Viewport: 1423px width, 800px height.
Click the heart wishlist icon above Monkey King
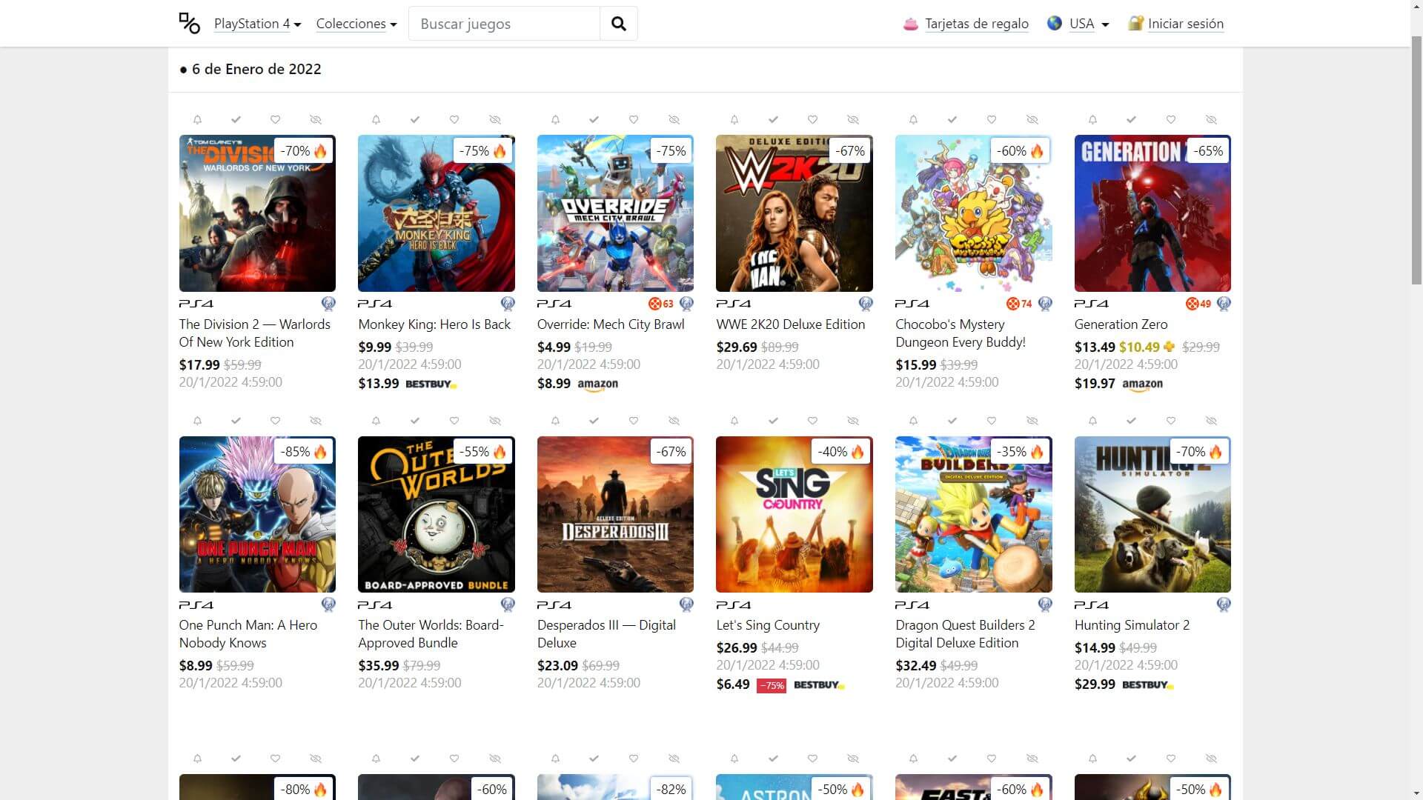(x=454, y=119)
